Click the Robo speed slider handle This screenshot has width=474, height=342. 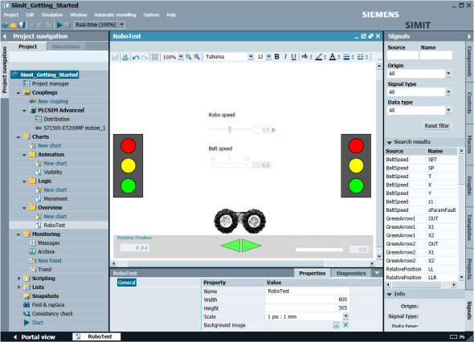coord(230,129)
